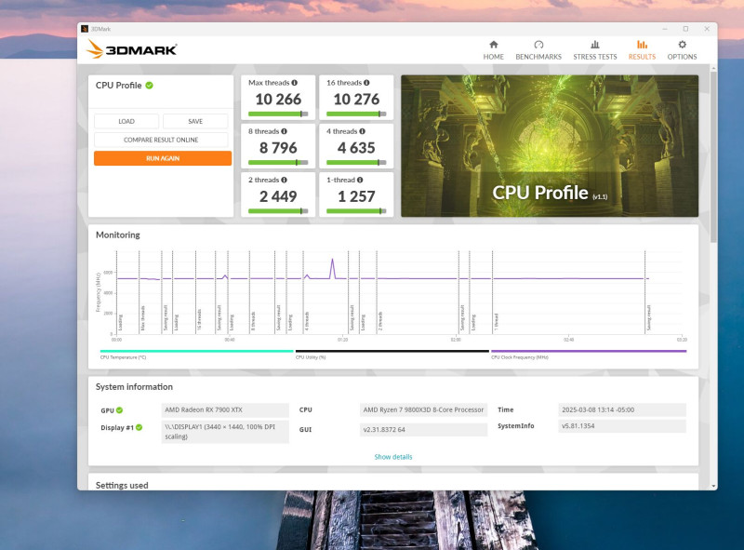Click AMD Ryzen 7 9800X3D processor field
Screen dimensions: 744x550
(423, 409)
